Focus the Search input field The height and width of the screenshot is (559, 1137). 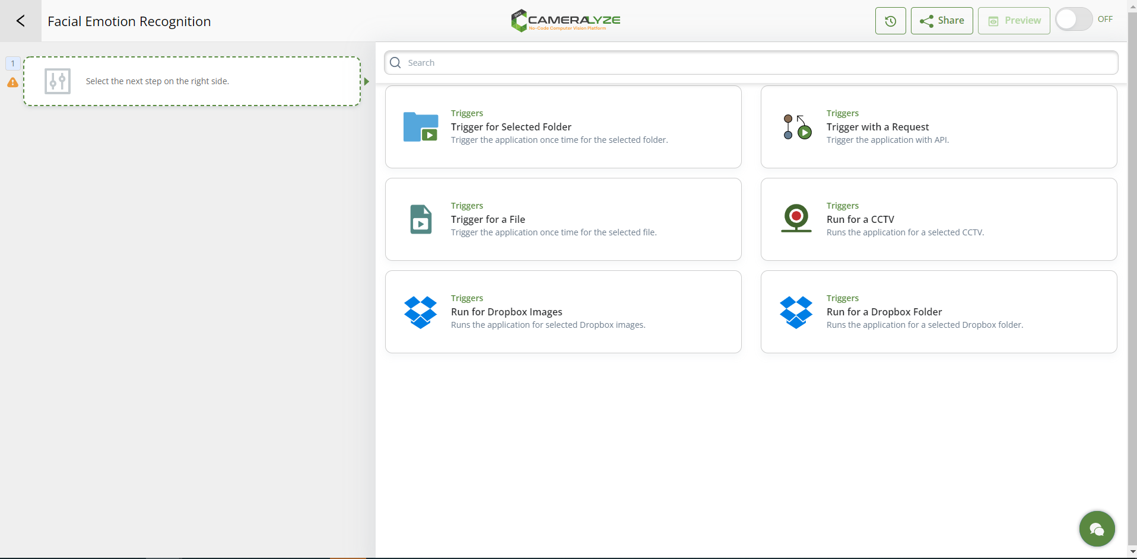(x=751, y=63)
